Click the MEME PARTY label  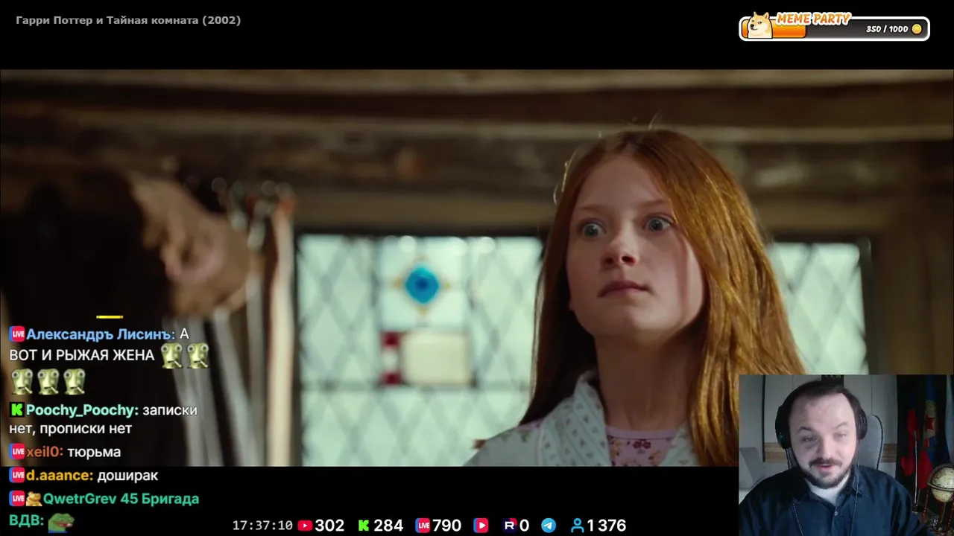point(813,19)
